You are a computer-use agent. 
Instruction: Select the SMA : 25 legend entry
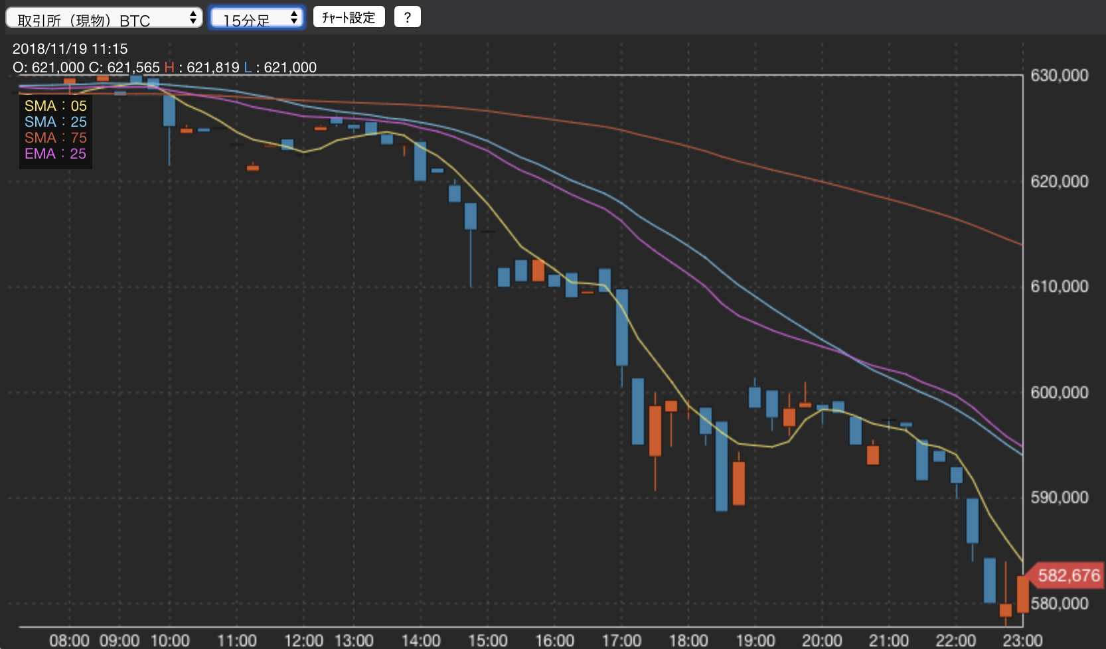coord(56,122)
